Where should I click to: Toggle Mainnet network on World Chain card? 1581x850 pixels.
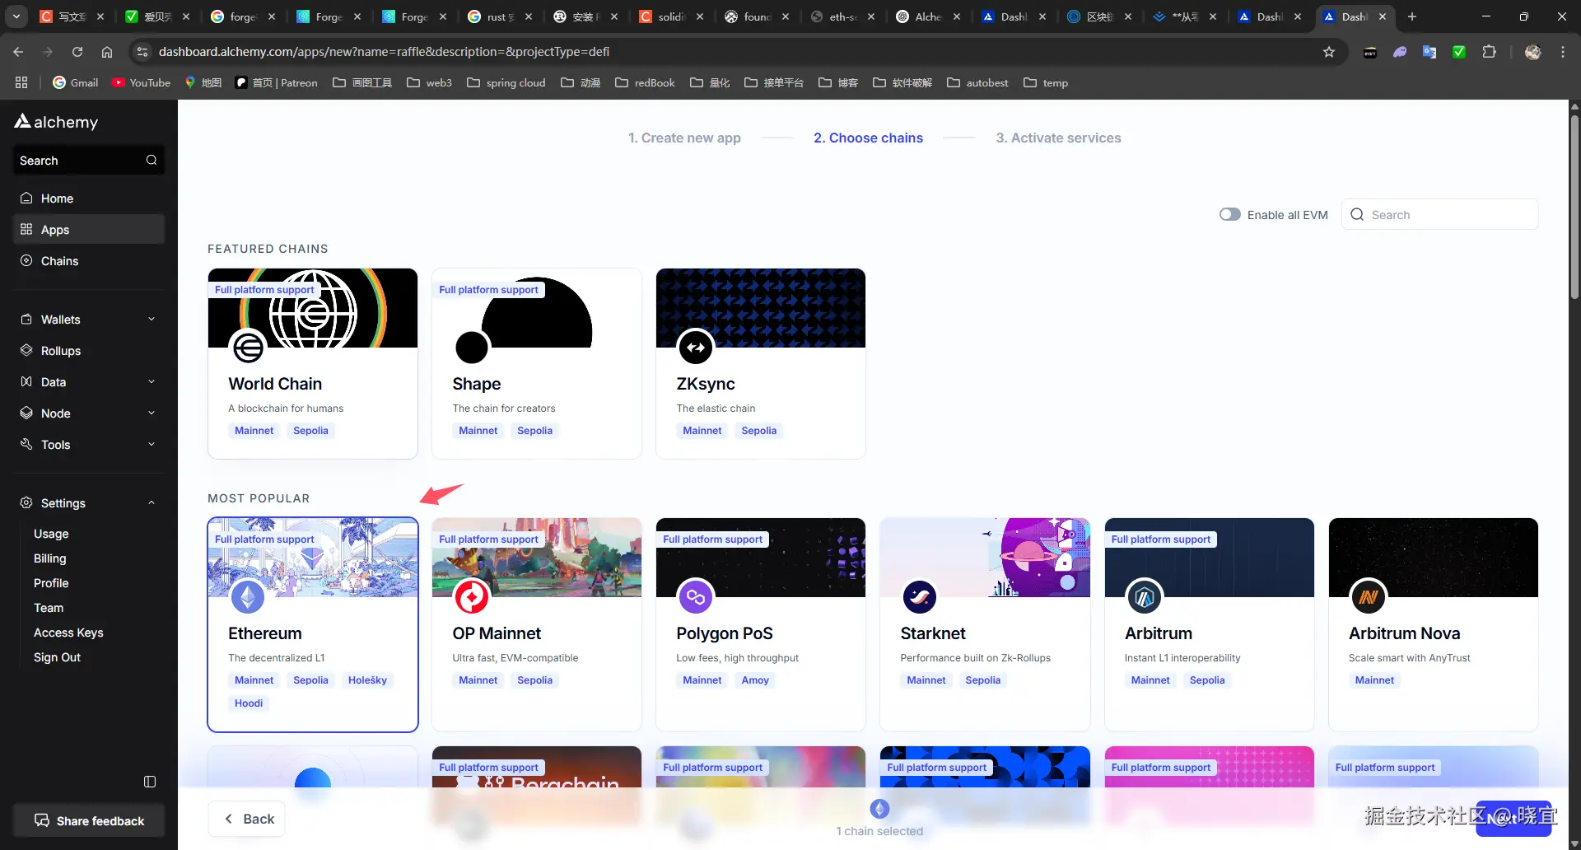[254, 431]
